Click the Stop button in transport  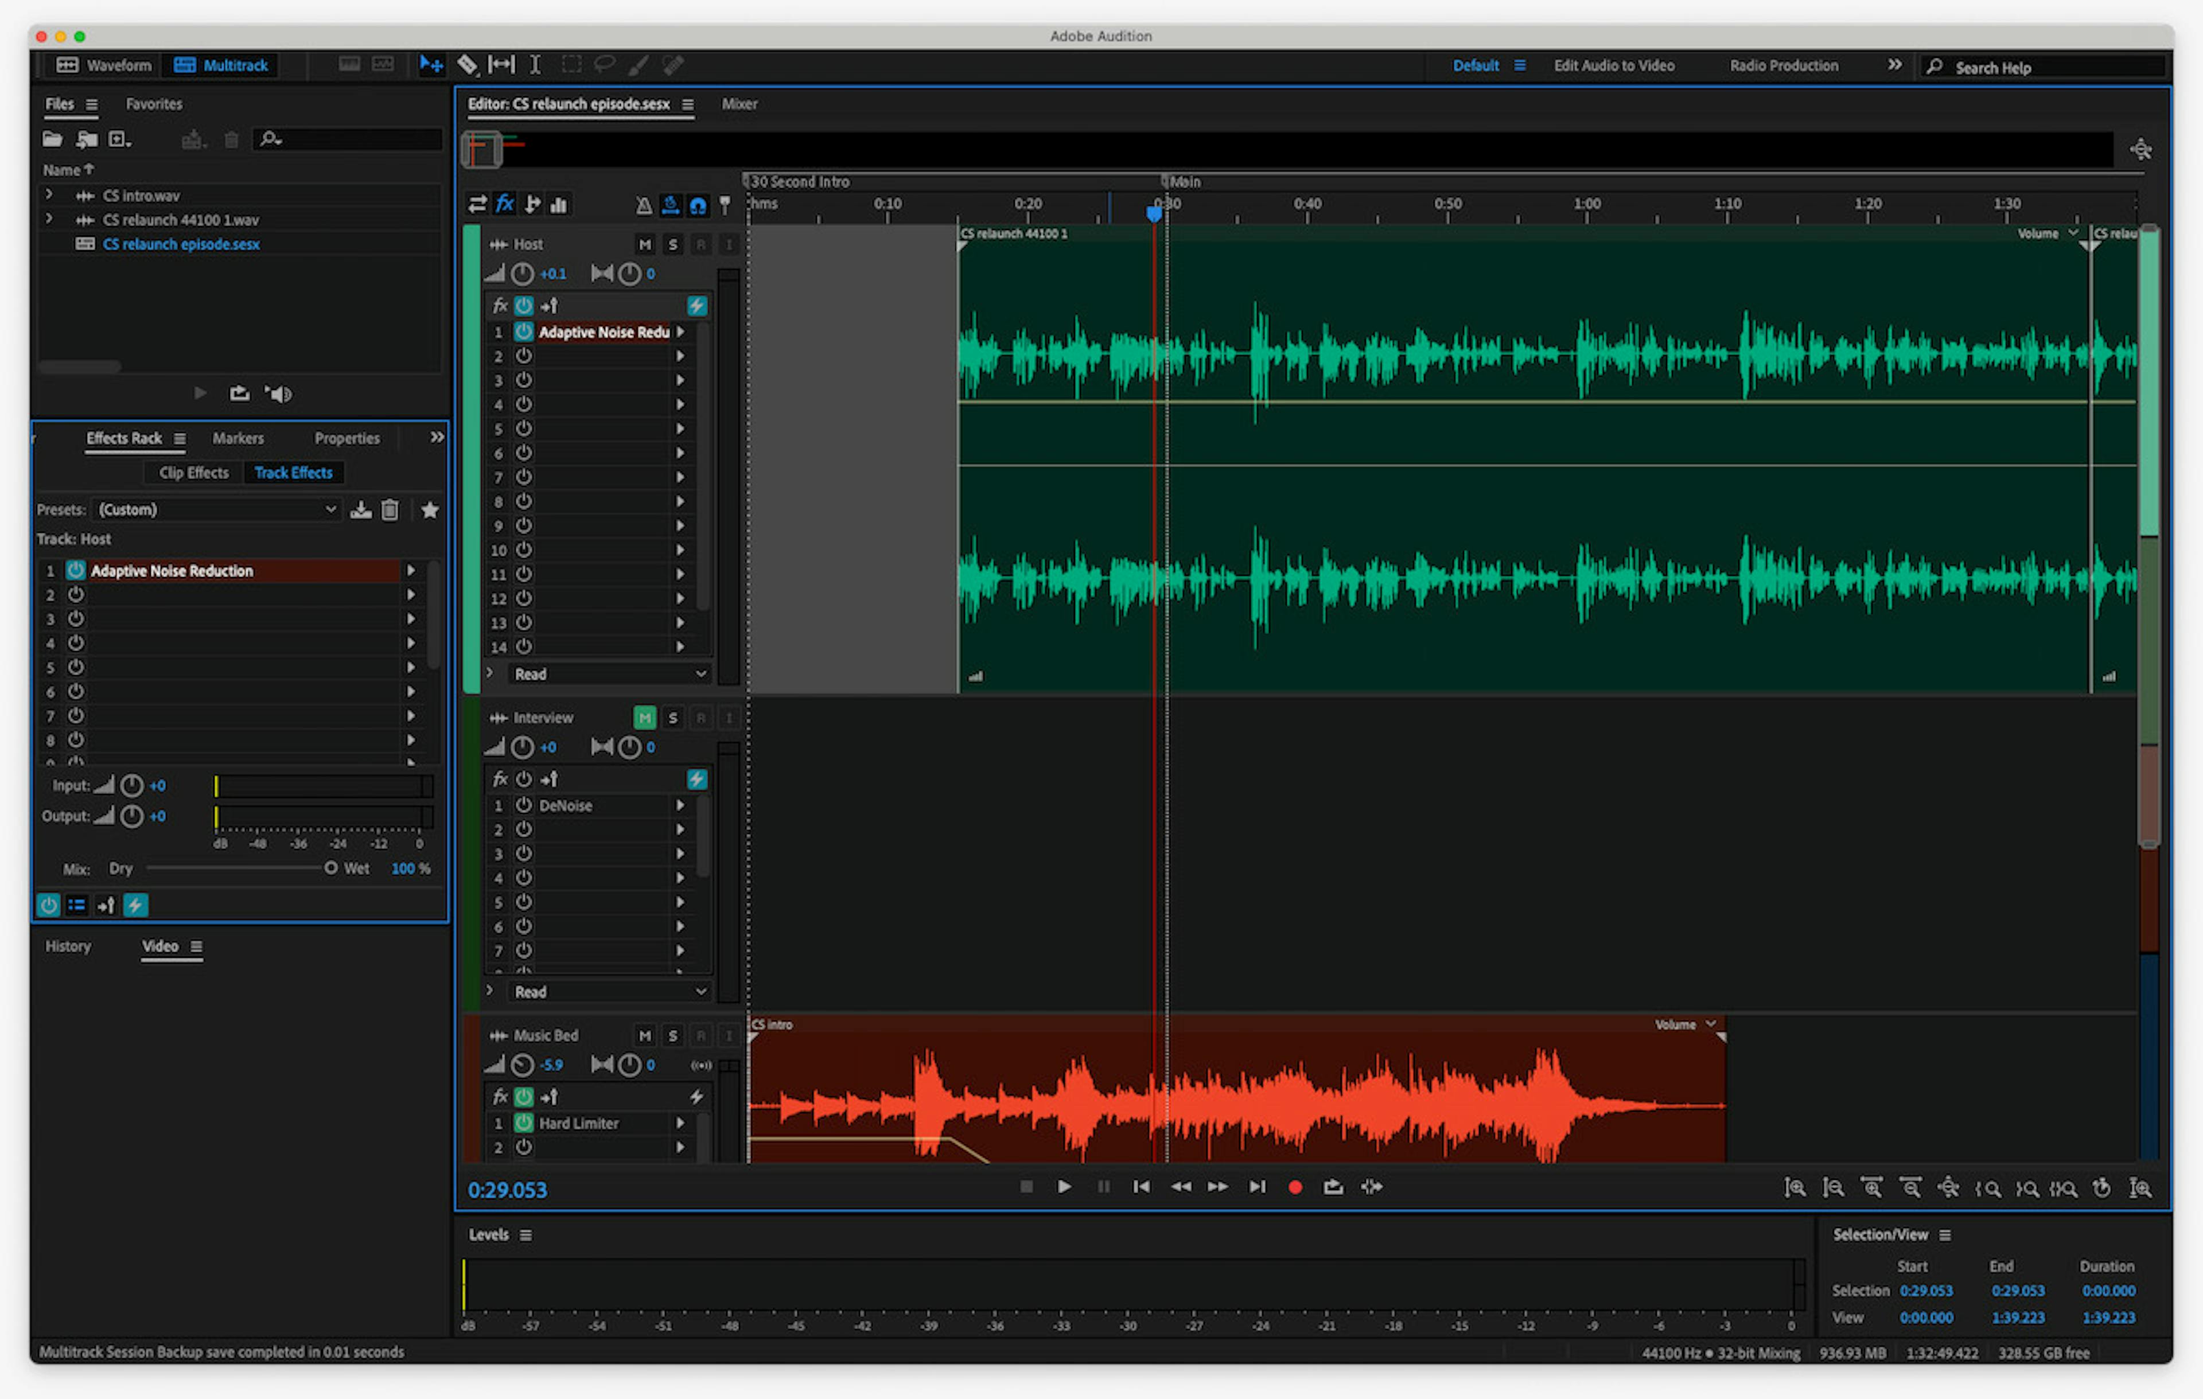(1026, 1187)
